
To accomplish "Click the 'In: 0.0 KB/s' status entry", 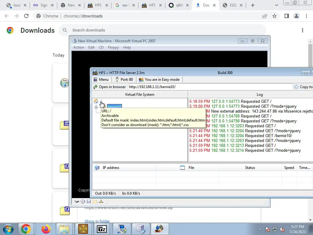I will coord(131,193).
